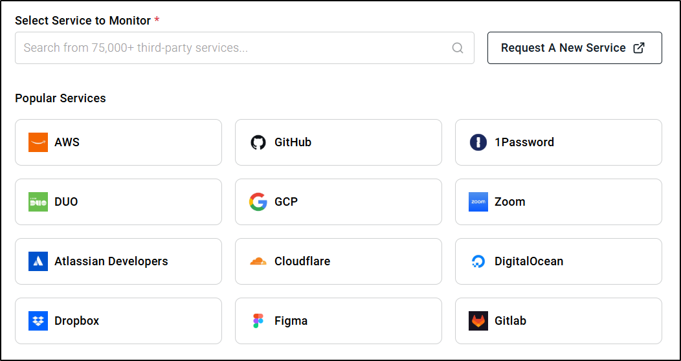This screenshot has width=681, height=361.
Task: Click the Request A New Service button
Action: [563, 48]
